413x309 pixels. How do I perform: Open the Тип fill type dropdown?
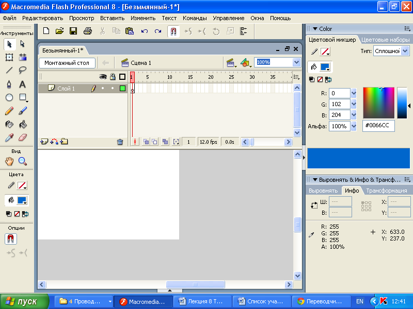click(x=405, y=50)
